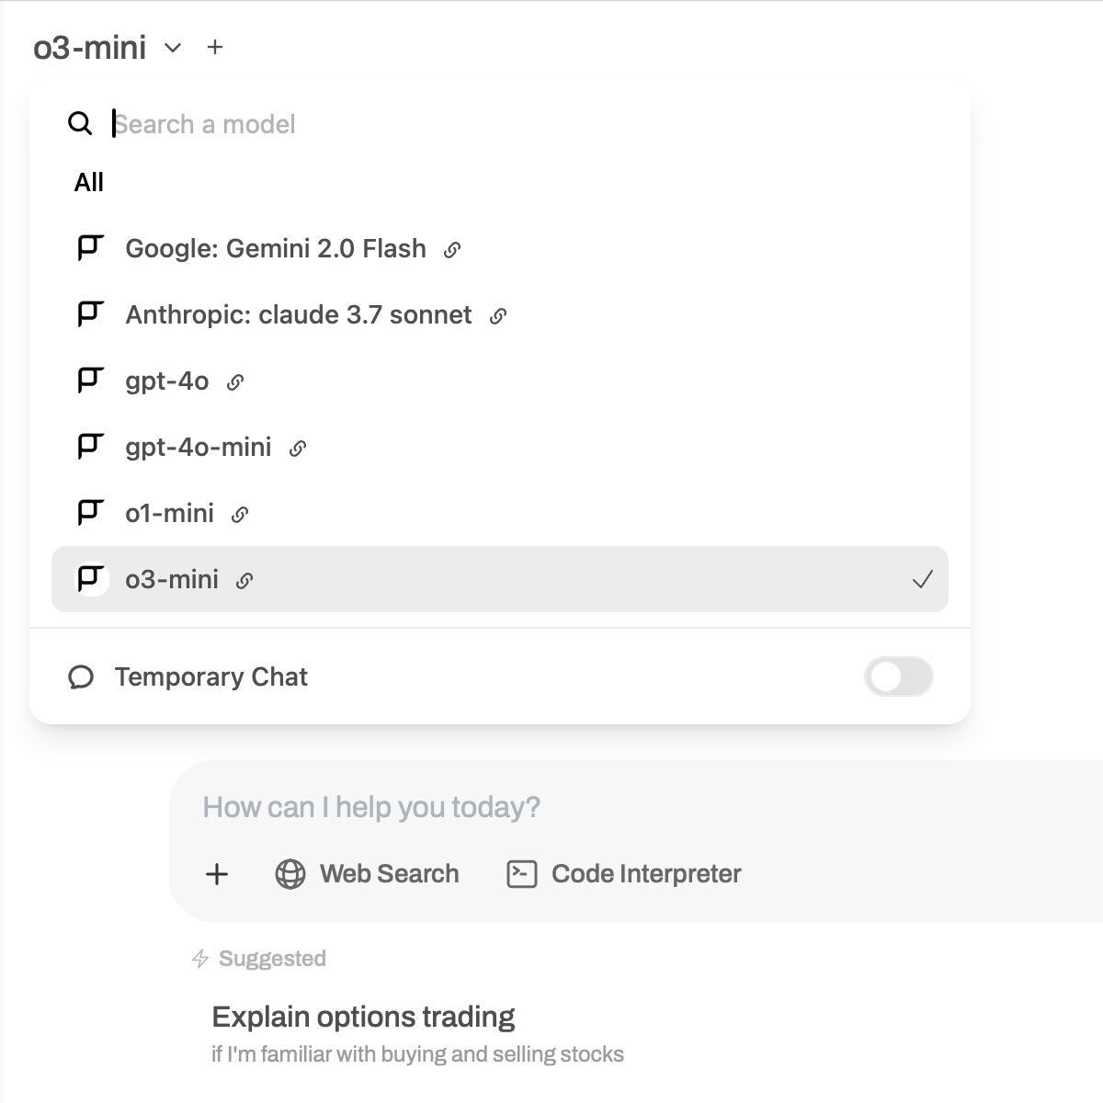The width and height of the screenshot is (1103, 1103).
Task: Pick the o1-mini model from list
Action: (170, 514)
